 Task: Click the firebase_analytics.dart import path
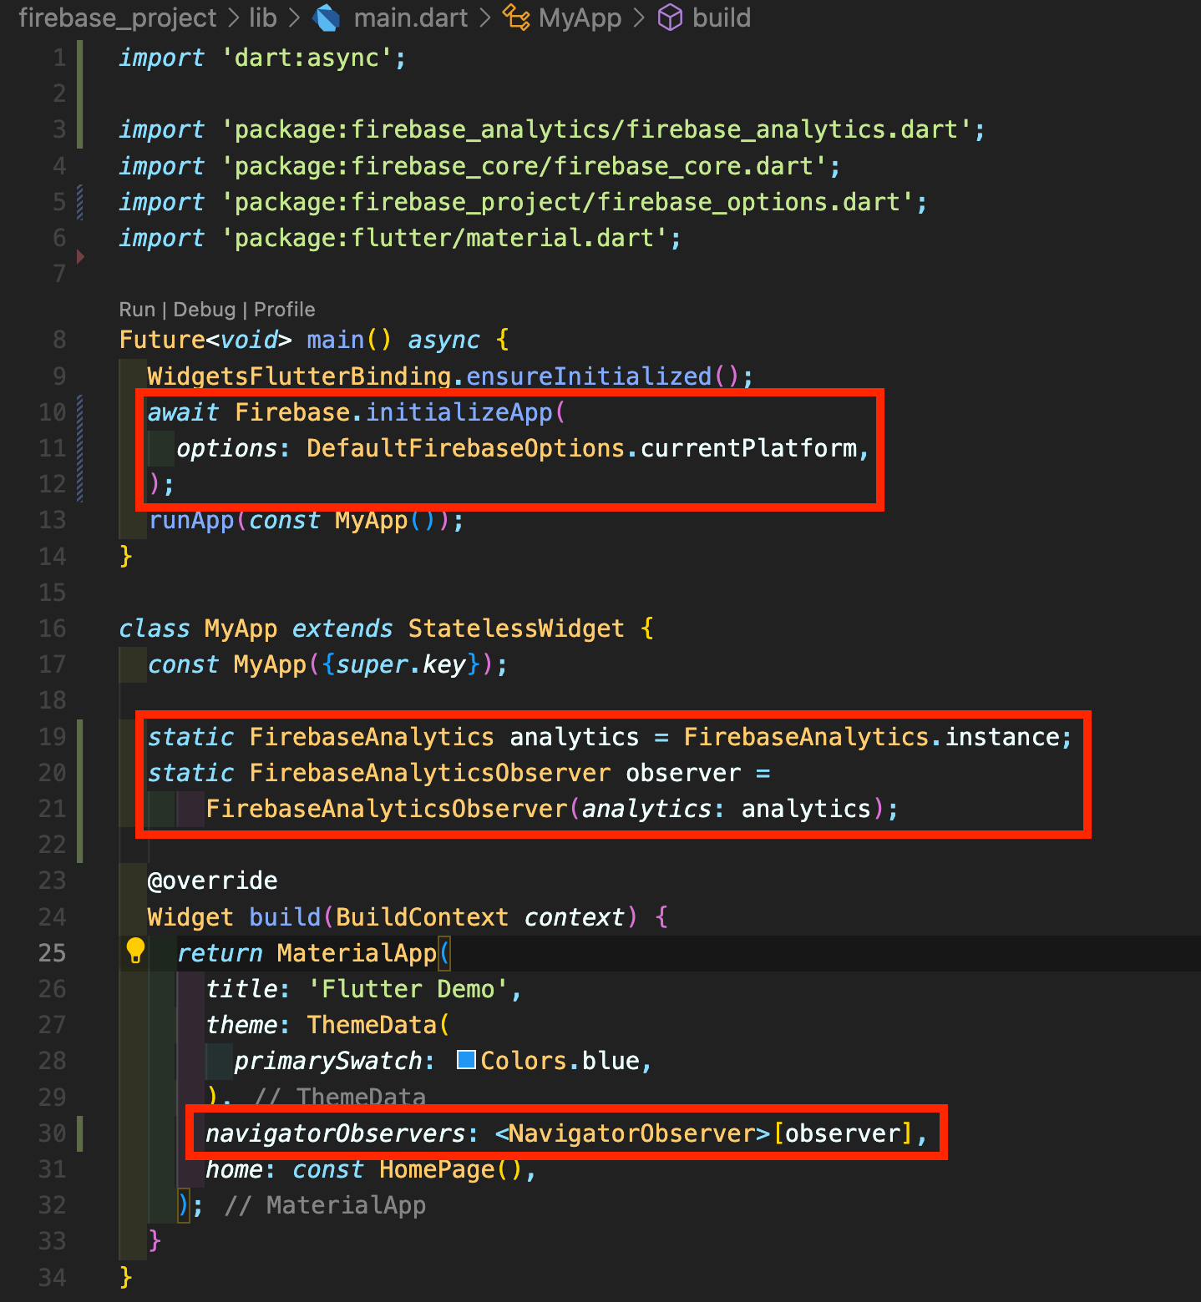(596, 129)
